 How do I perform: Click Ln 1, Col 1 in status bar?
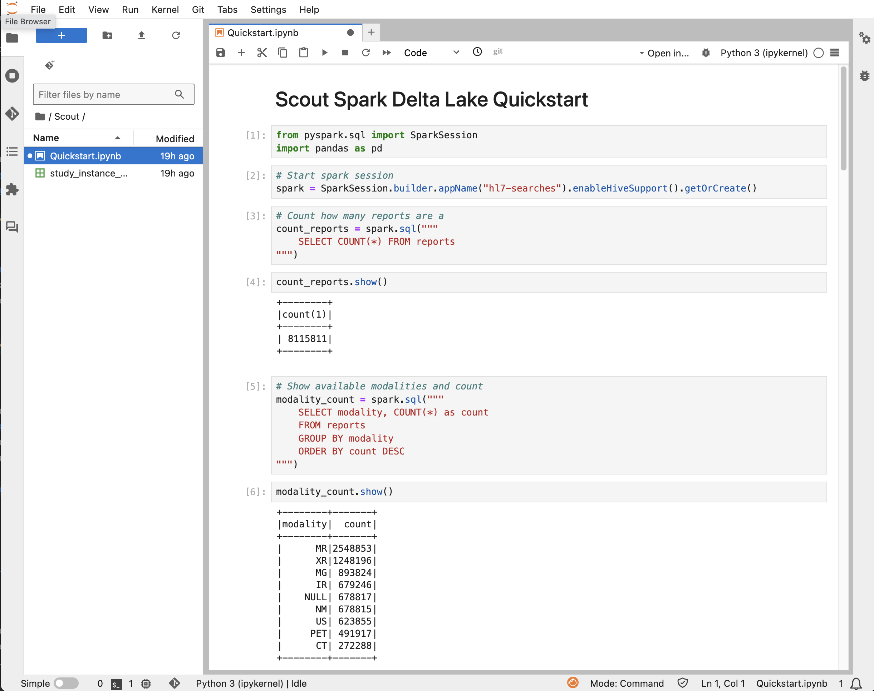(x=723, y=683)
